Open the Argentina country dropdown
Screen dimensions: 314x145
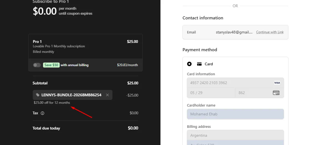tap(235, 135)
